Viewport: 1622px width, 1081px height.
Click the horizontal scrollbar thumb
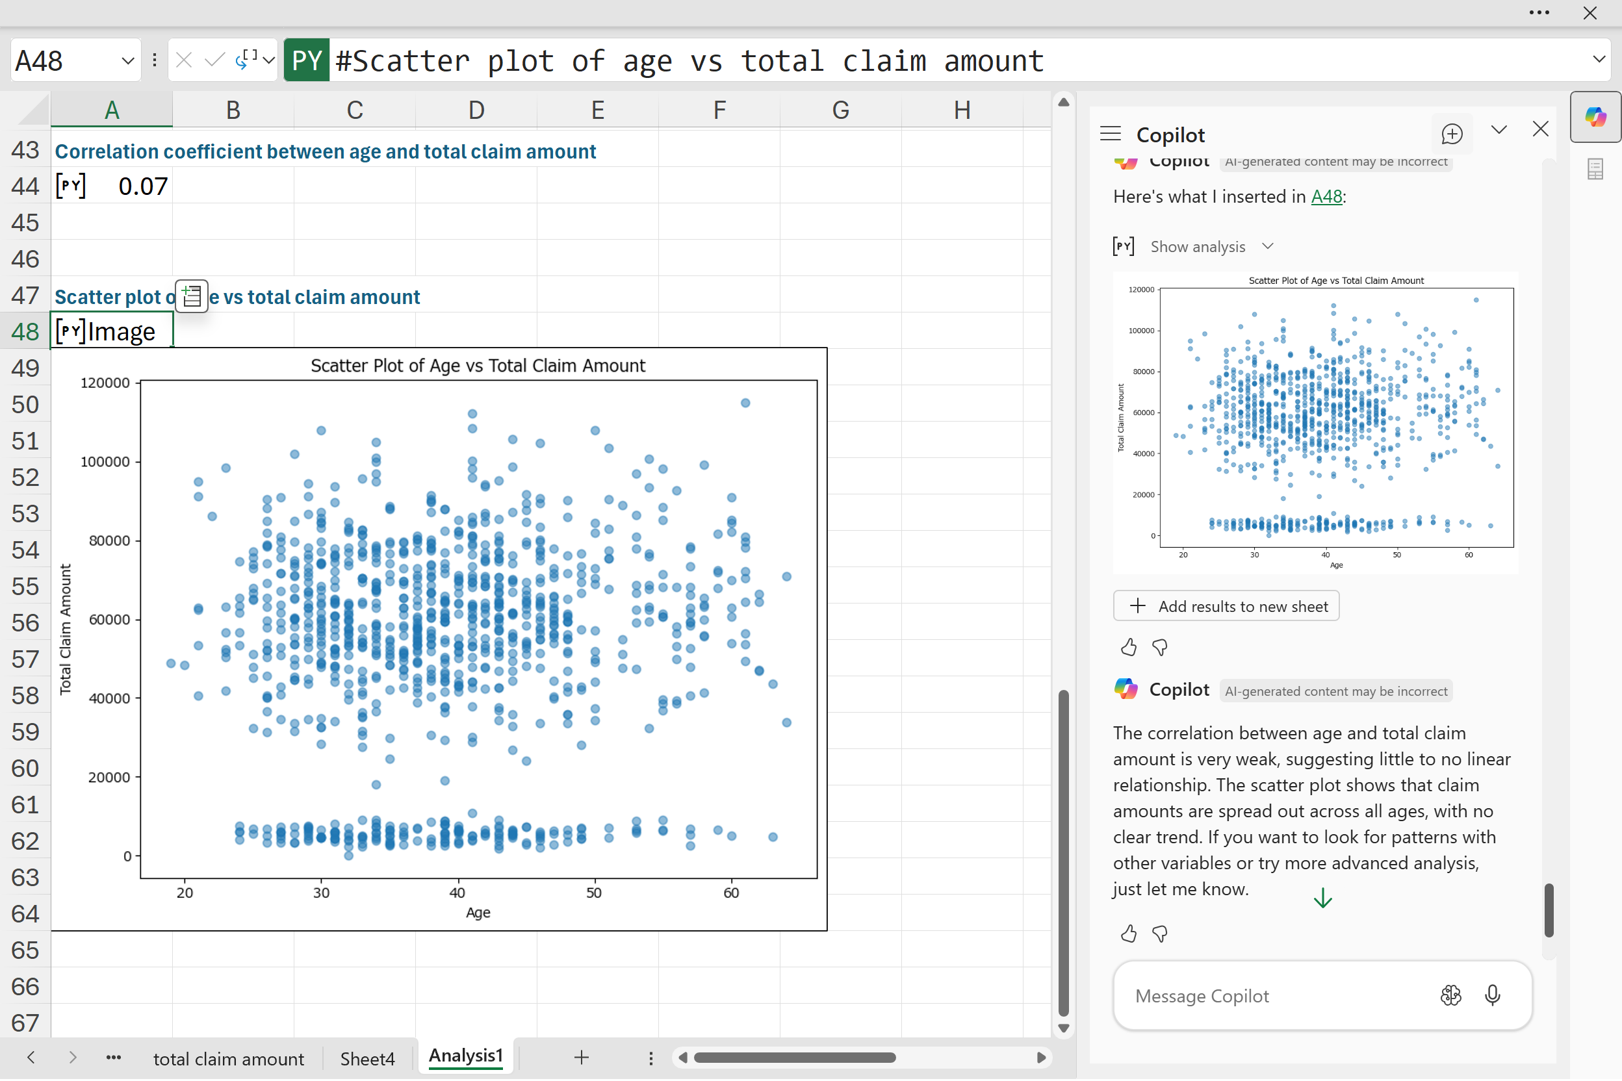pyautogui.click(x=795, y=1058)
